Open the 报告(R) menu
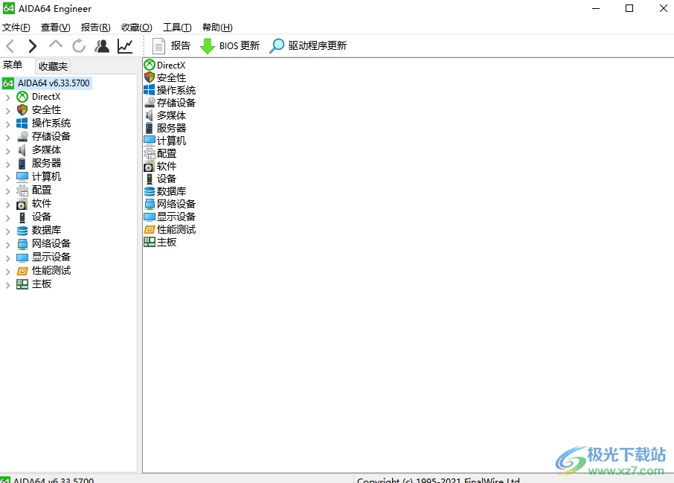 click(x=96, y=28)
